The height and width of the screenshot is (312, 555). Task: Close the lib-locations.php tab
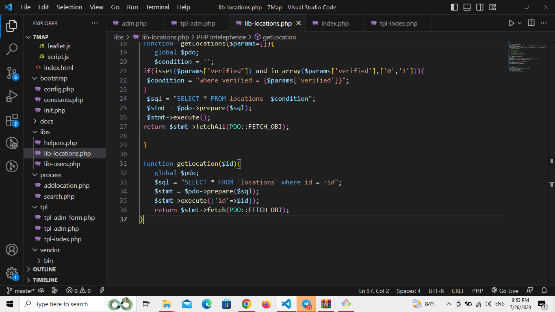(x=299, y=23)
